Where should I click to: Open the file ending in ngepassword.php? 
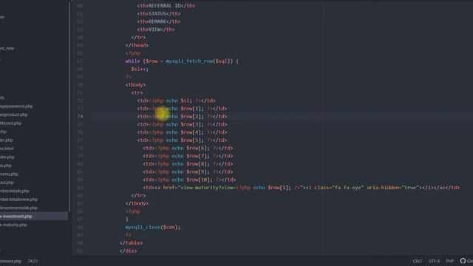tap(16, 106)
